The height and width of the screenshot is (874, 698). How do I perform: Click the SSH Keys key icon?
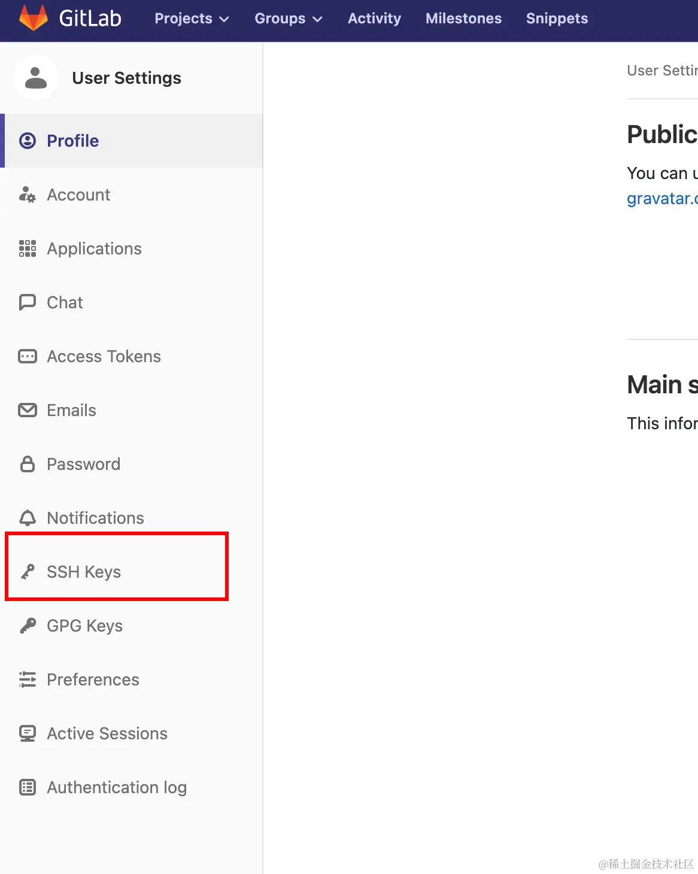coord(28,572)
